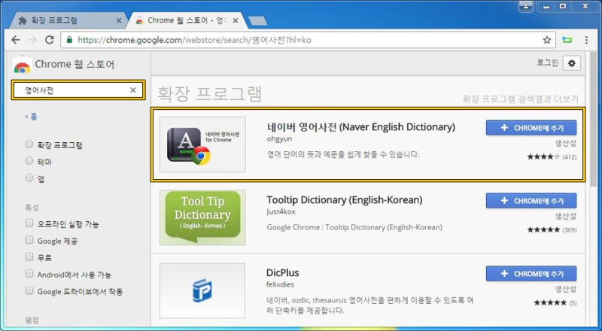Click the Chrome Web Store logo
Screen dimensions: 602x331
[x=22, y=65]
